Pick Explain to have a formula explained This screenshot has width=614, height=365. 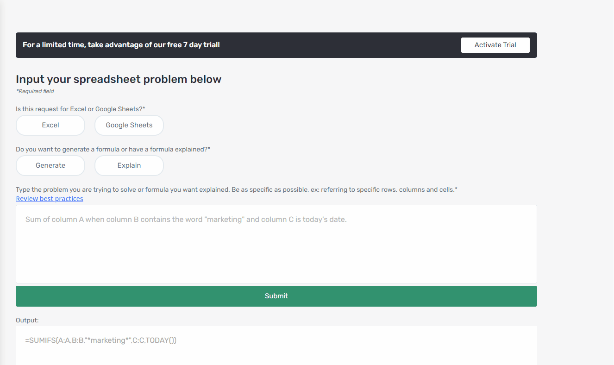pos(129,165)
